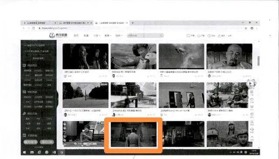Screen dimensions: 279x159
Task: Open the thumbnail showing a doorway in a wall
Action: [x=181, y=95]
